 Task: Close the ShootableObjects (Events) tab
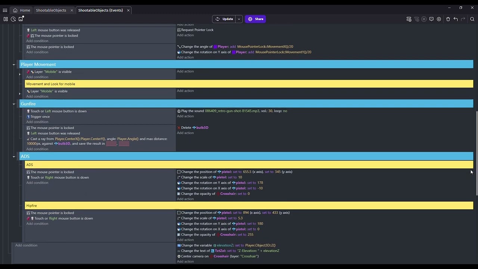pyautogui.click(x=128, y=10)
